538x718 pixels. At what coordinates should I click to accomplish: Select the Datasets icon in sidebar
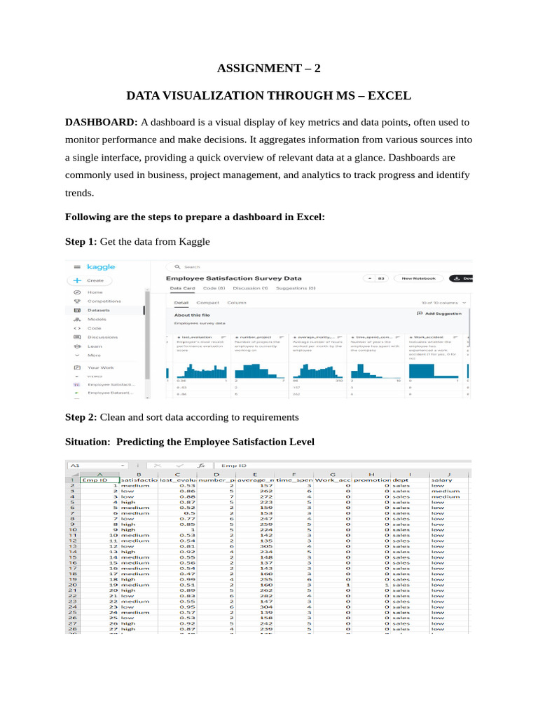77,311
